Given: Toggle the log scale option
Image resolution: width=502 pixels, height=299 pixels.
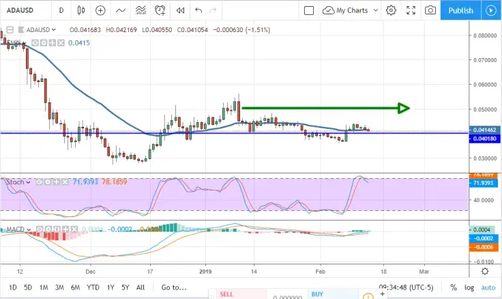Looking at the screenshot, I should pyautogui.click(x=469, y=287).
